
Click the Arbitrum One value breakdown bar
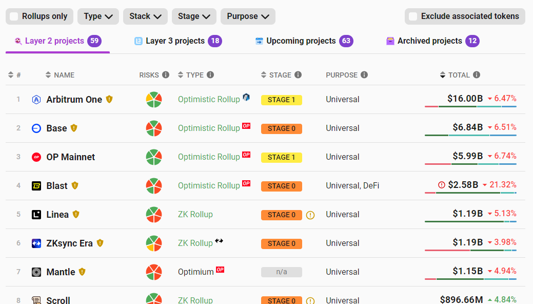470,106
